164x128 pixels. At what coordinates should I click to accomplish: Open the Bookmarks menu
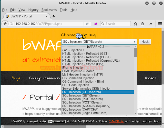[x=49, y=10]
